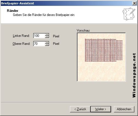Click the stationery paper-and-pen wizard icon
This screenshot has width=138, height=116.
pos(129,14)
